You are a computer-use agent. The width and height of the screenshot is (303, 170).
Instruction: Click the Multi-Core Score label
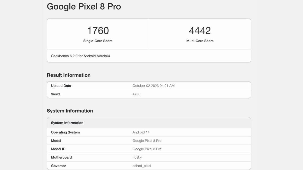[200, 41]
